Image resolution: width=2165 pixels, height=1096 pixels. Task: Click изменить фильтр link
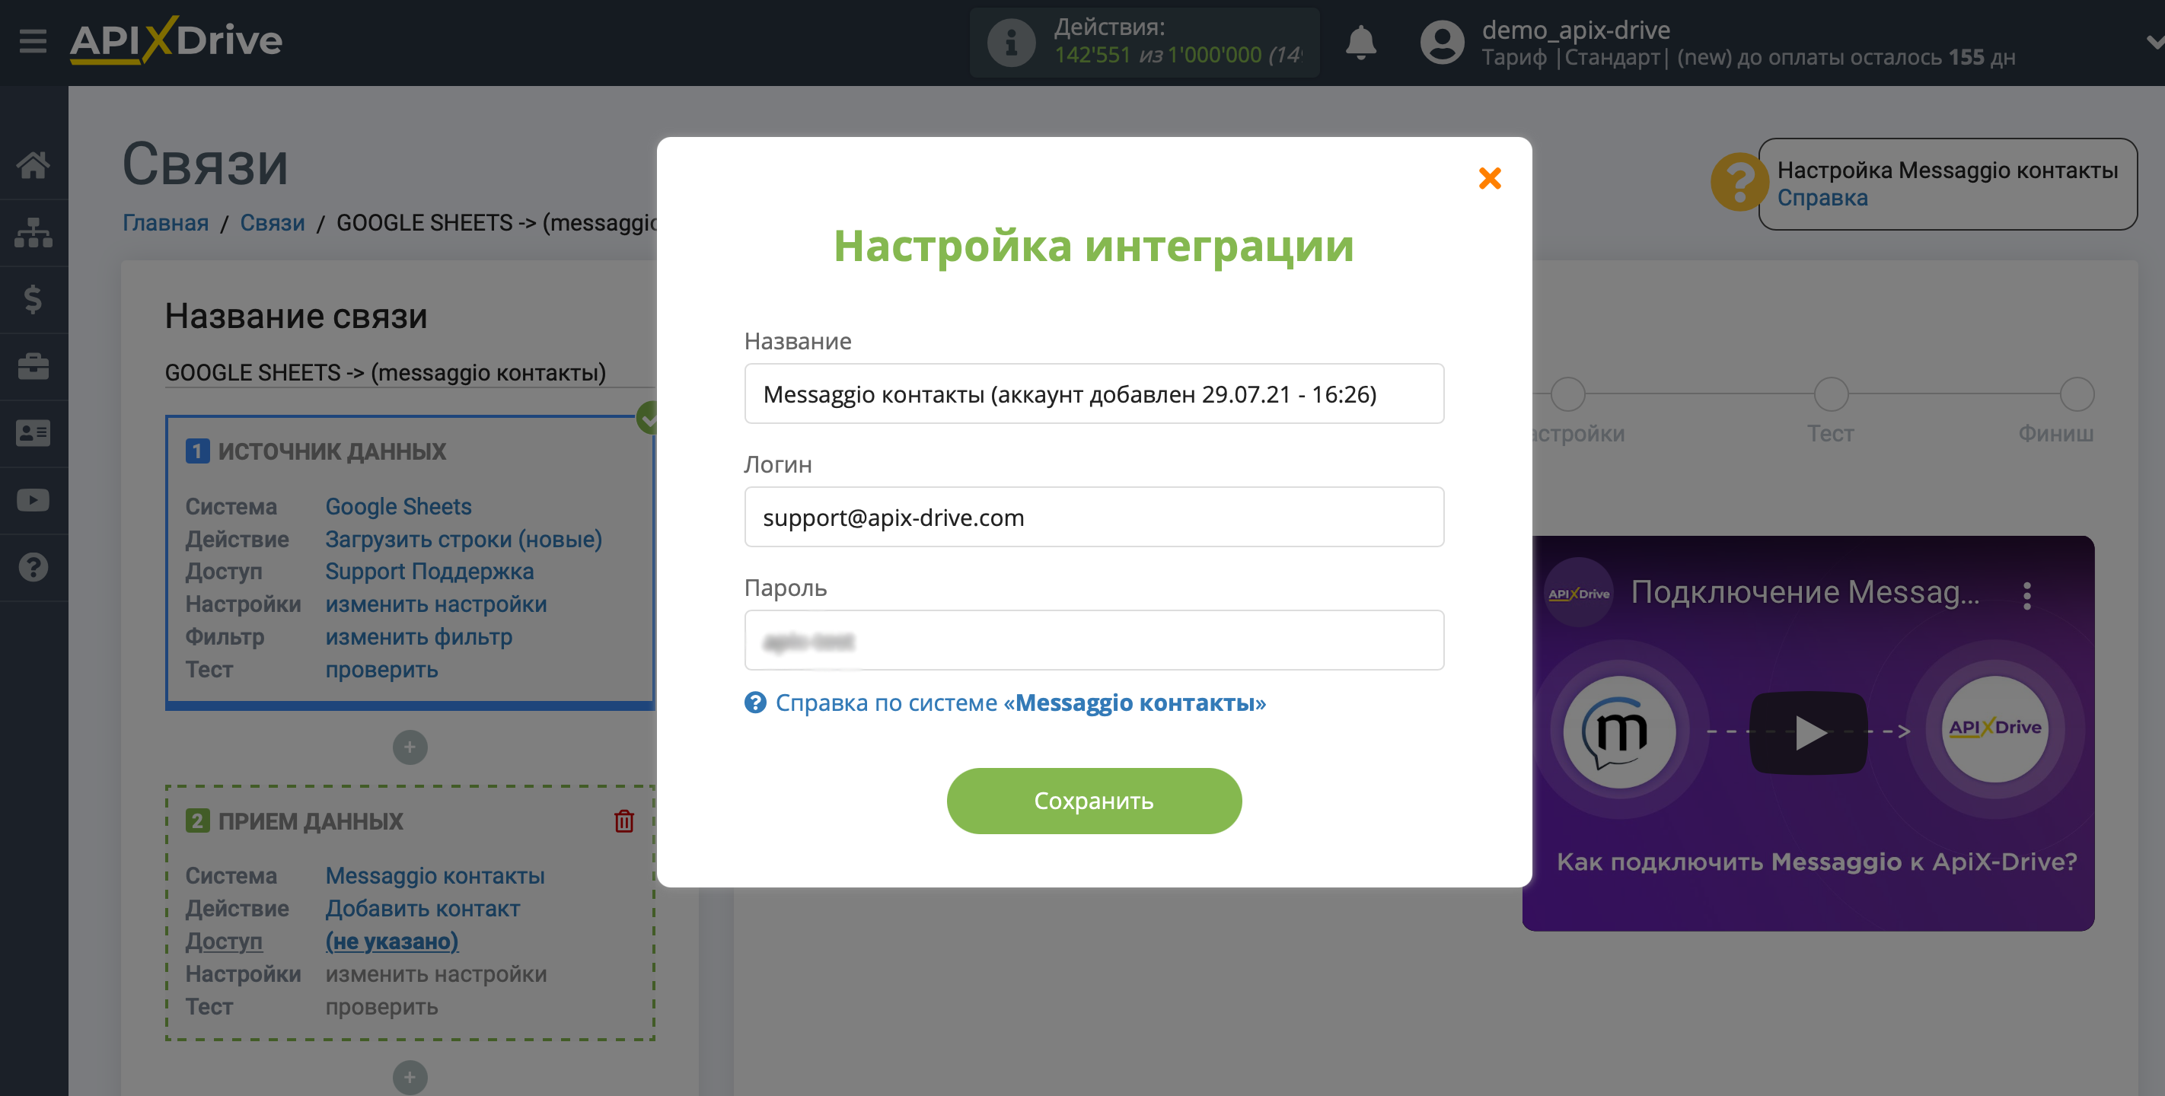click(x=419, y=637)
